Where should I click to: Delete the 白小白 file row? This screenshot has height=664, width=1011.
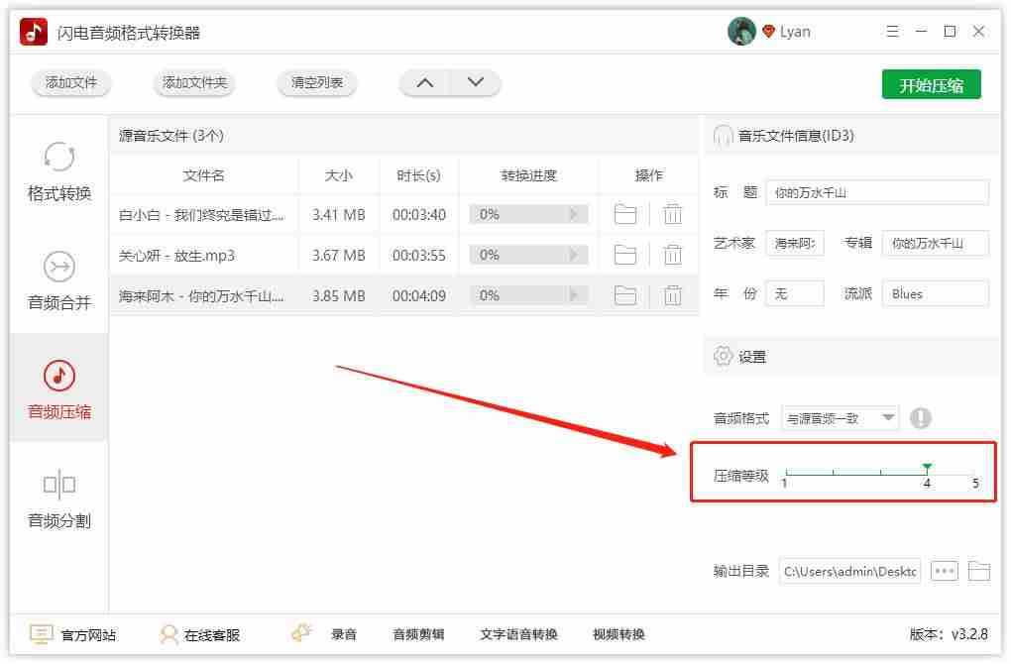coord(672,214)
